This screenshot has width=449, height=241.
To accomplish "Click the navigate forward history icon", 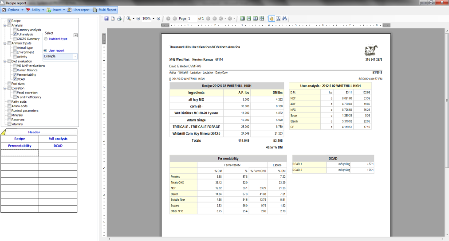I will click(x=230, y=19).
